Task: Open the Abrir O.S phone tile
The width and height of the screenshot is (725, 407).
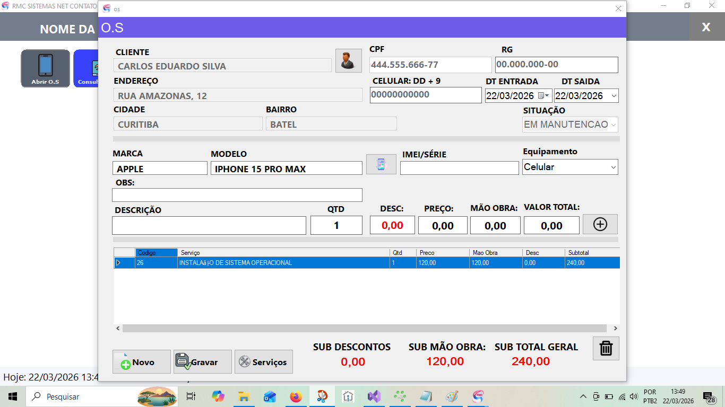Action: pyautogui.click(x=46, y=68)
